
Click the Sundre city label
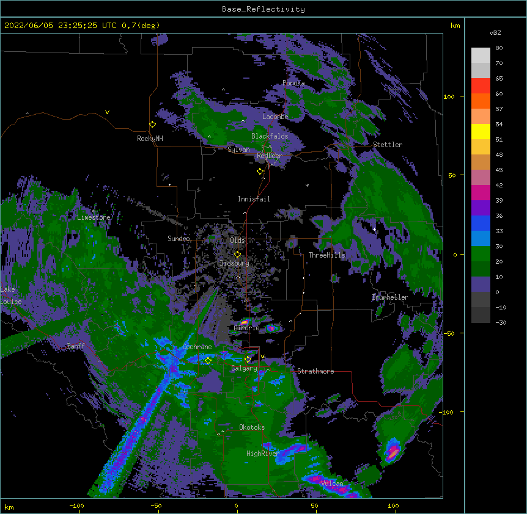coord(179,239)
